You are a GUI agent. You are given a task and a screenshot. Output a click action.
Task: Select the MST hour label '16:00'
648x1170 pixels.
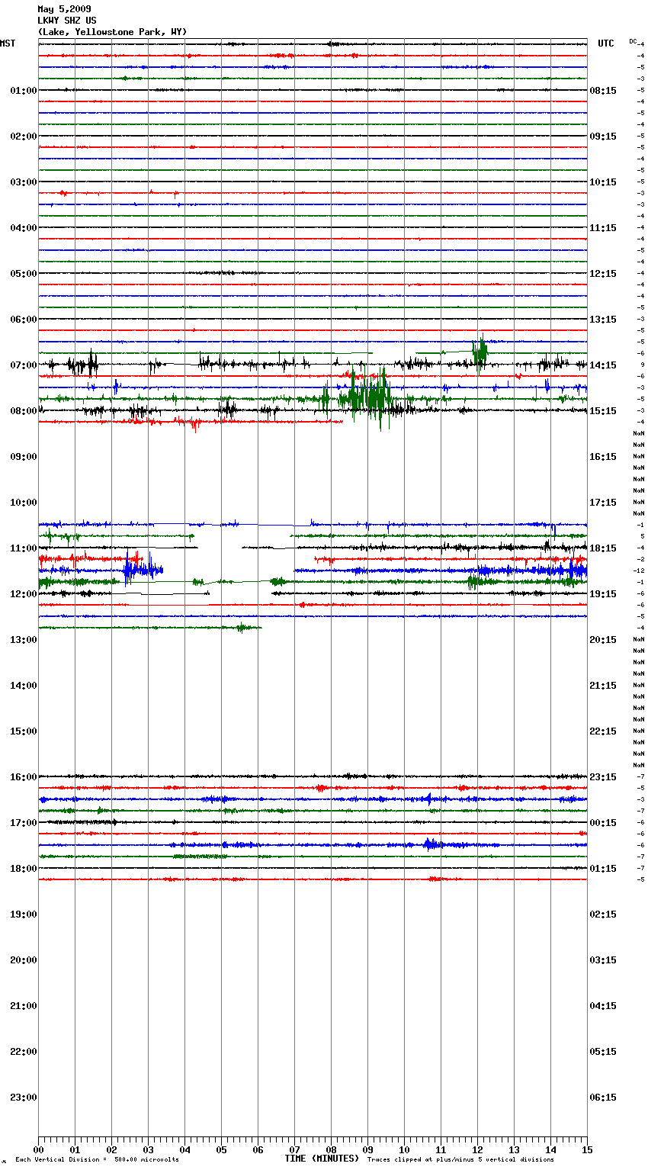[x=24, y=777]
